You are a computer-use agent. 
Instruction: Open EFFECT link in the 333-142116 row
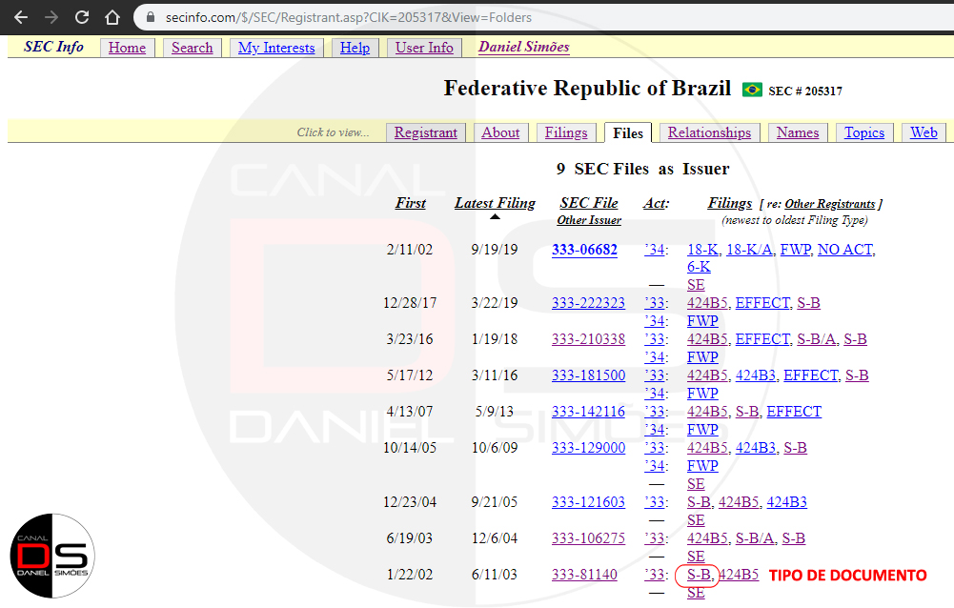(x=794, y=412)
